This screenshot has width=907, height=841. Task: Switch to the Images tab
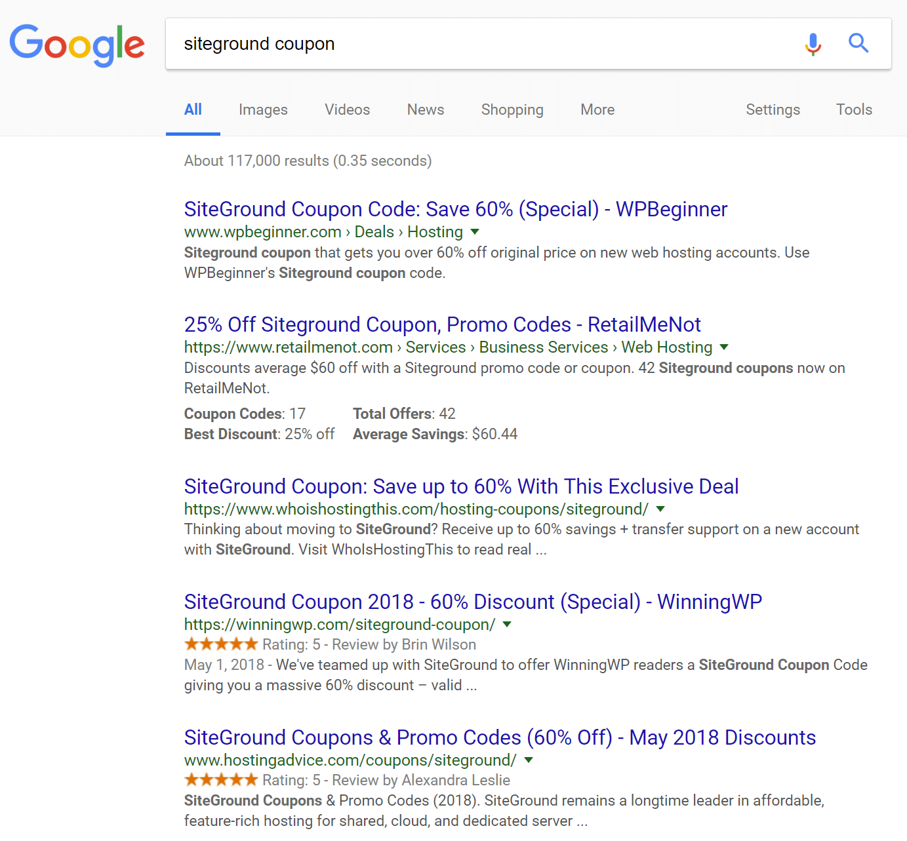coord(263,109)
